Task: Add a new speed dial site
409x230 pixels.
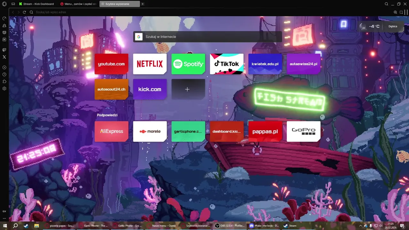Action: pyautogui.click(x=188, y=89)
